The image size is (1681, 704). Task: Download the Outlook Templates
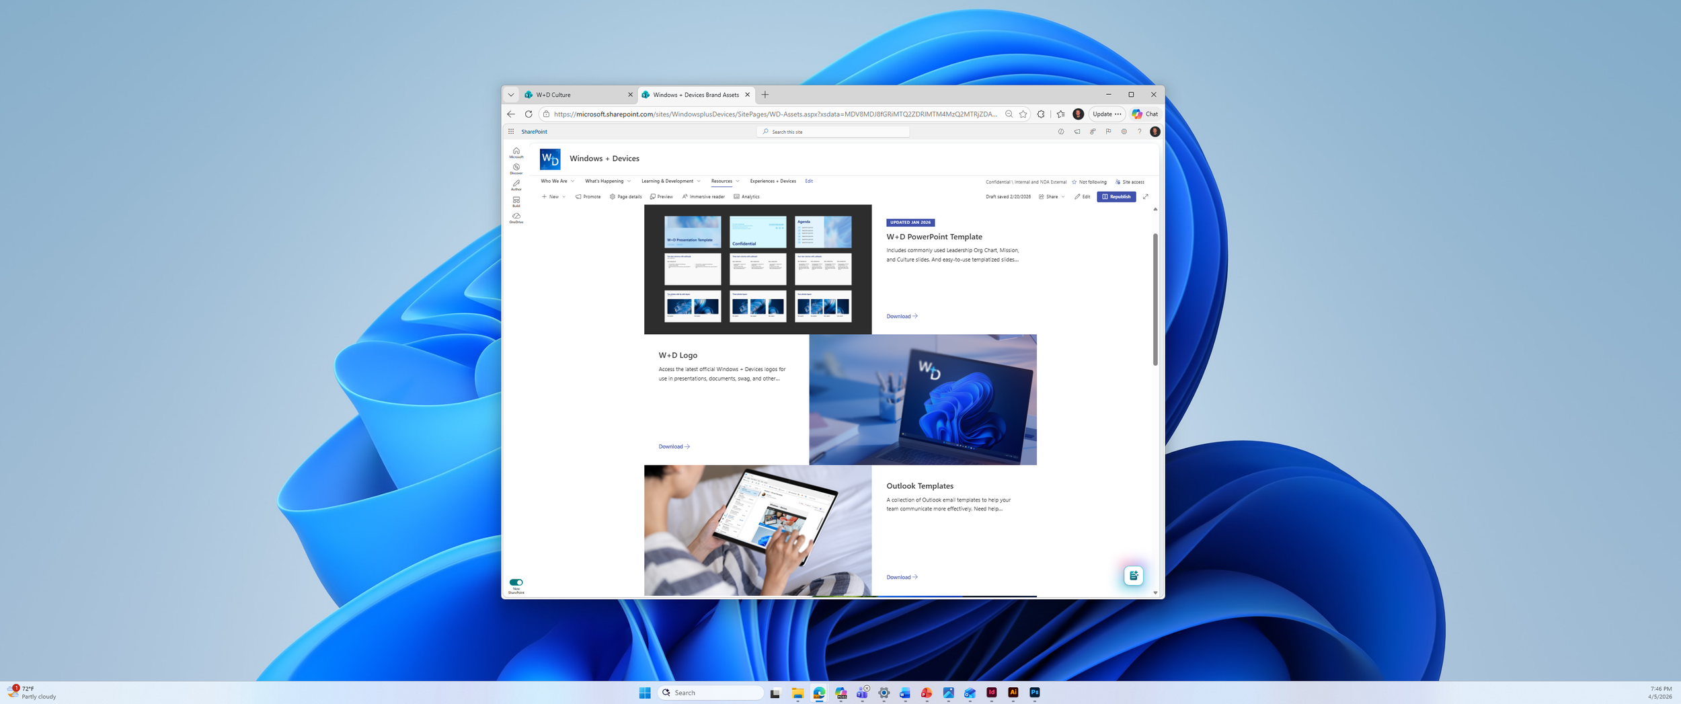902,577
